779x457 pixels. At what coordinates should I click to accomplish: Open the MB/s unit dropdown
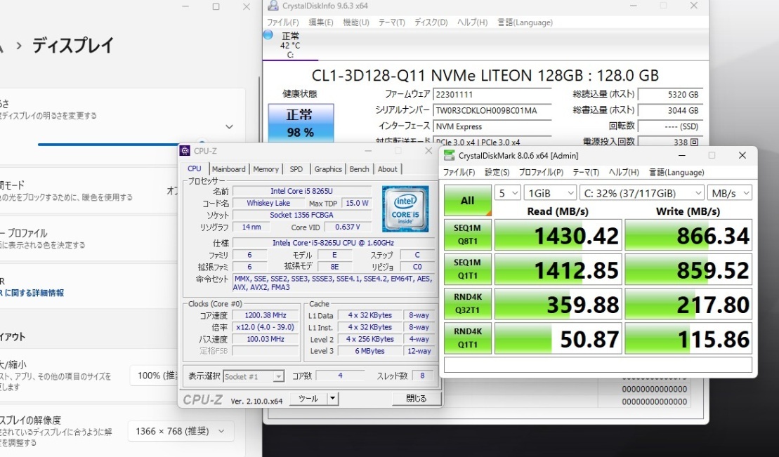(x=730, y=193)
